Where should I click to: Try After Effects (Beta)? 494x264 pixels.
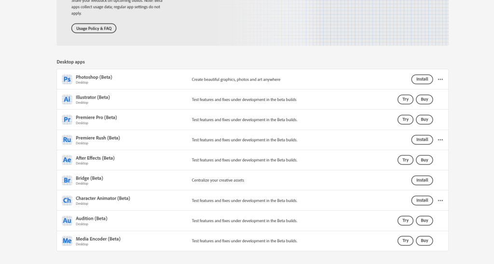(405, 160)
